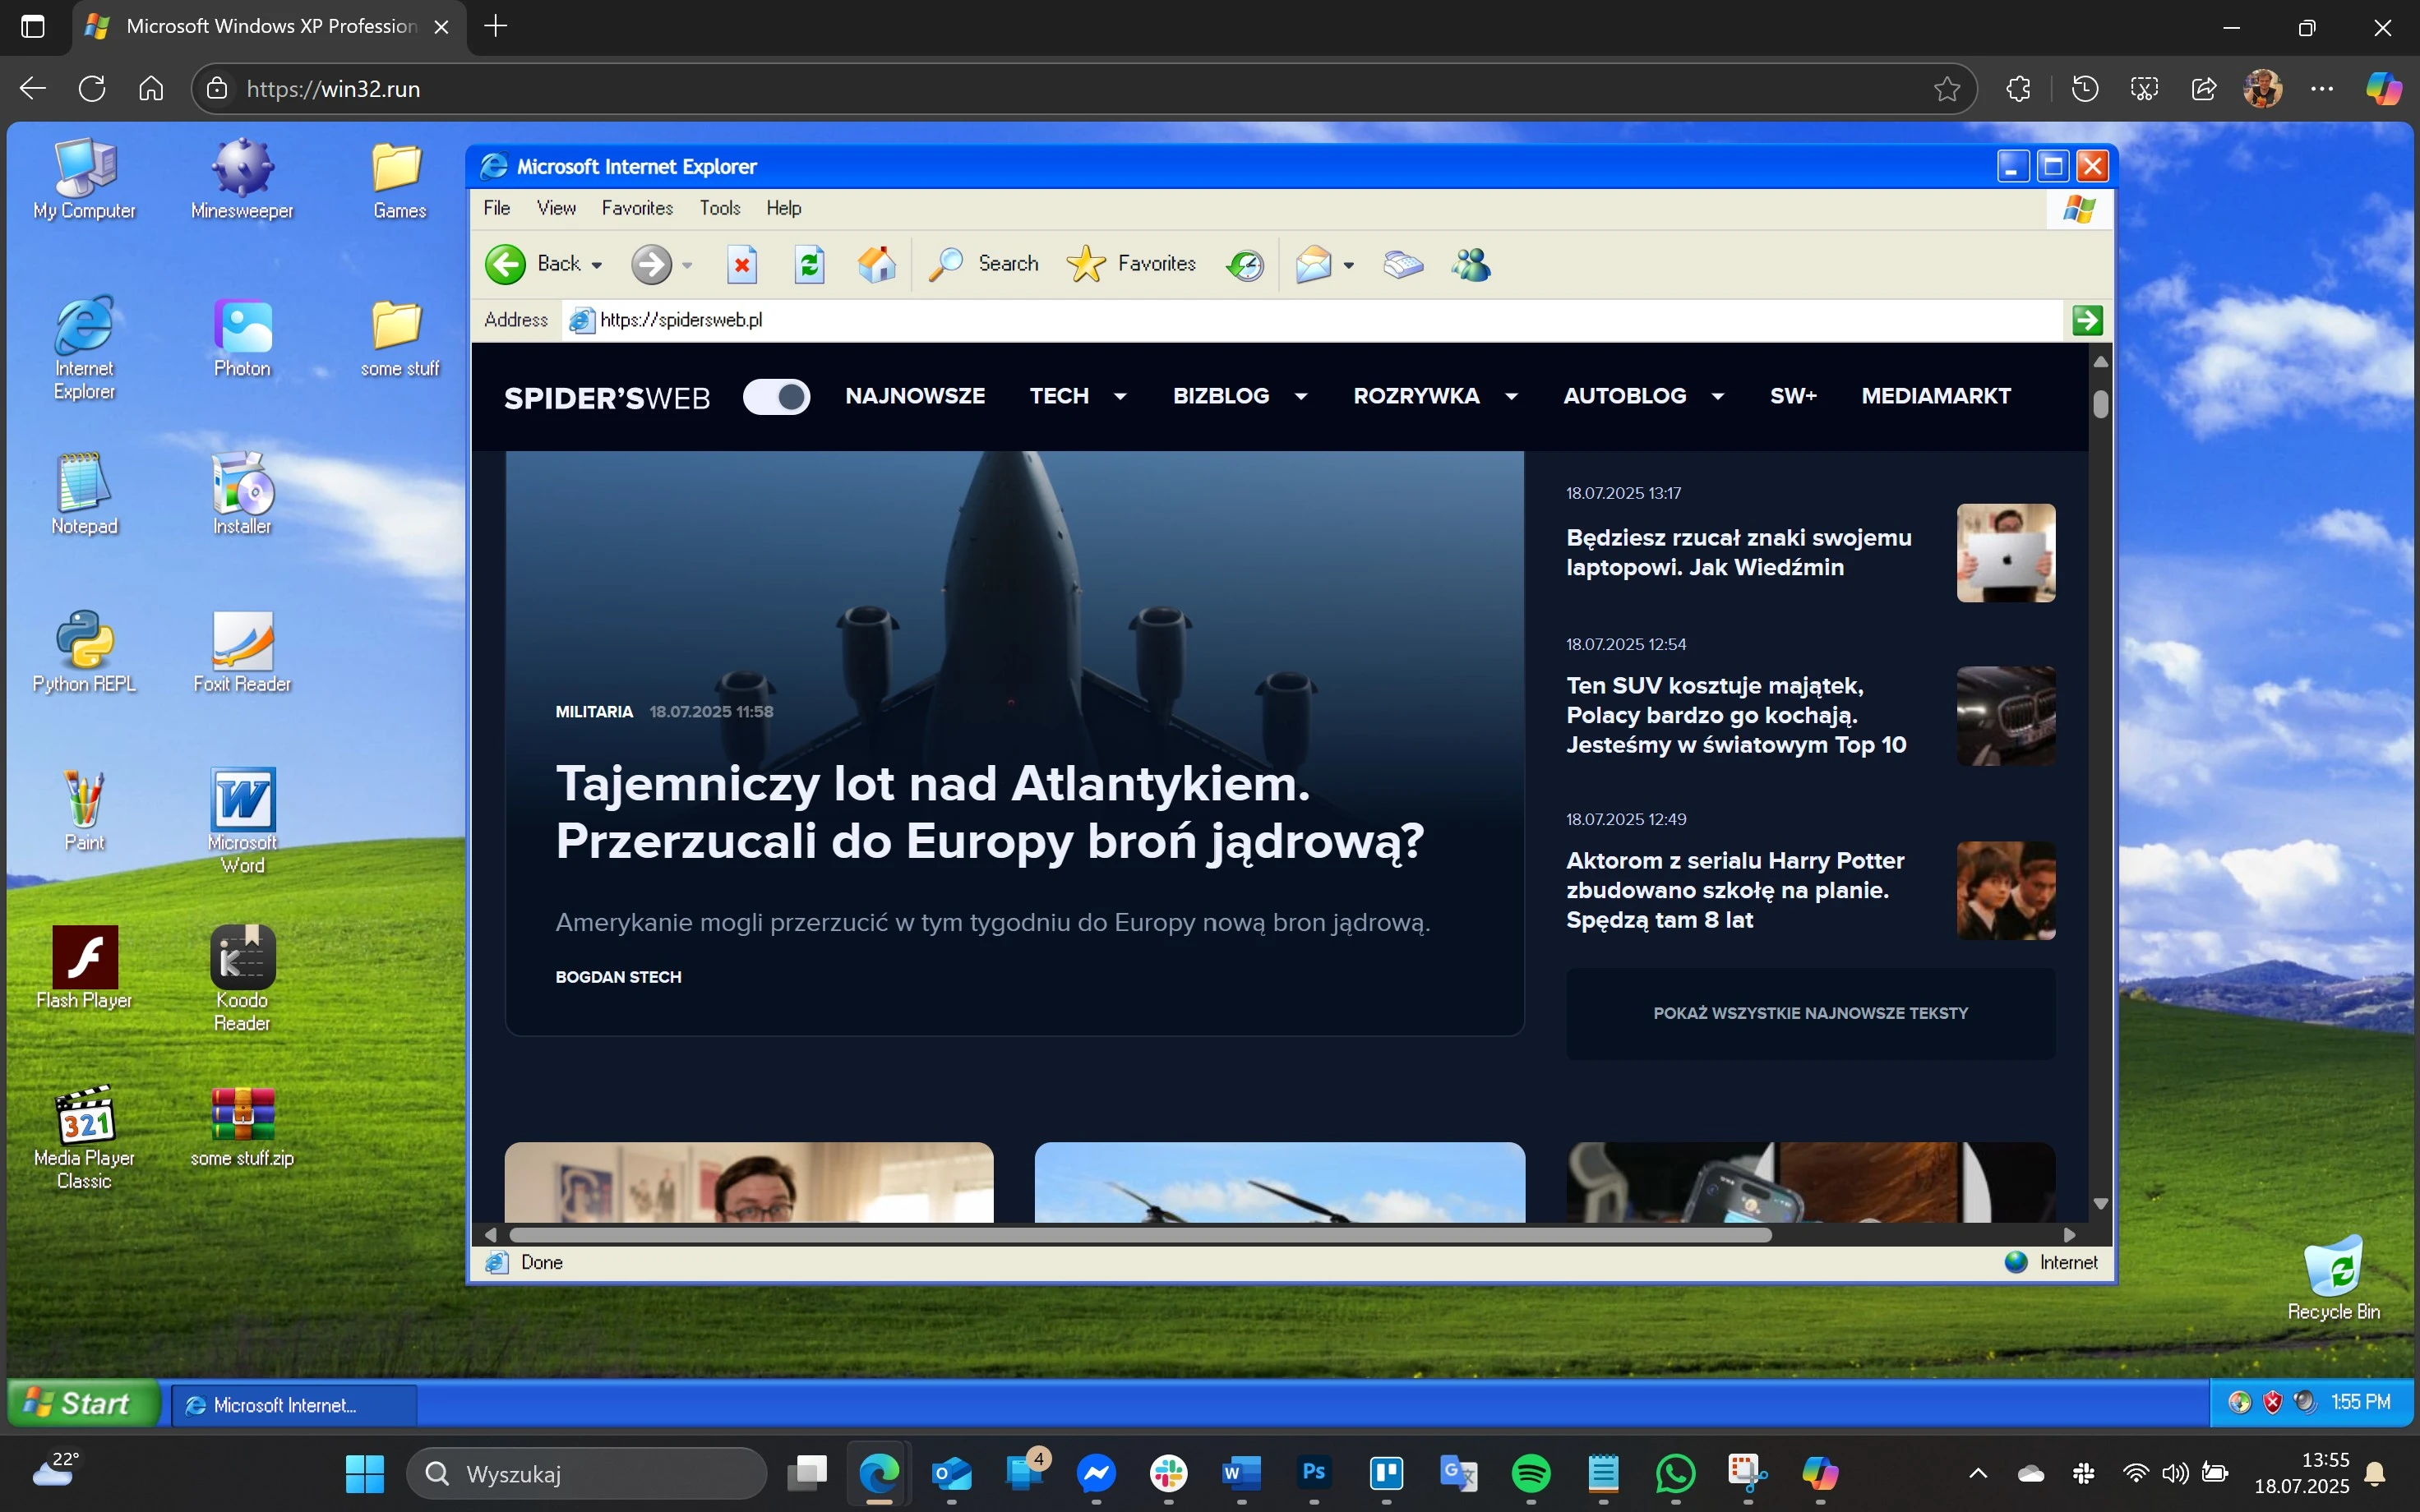Expand the TECH menu chevron

1120,397
